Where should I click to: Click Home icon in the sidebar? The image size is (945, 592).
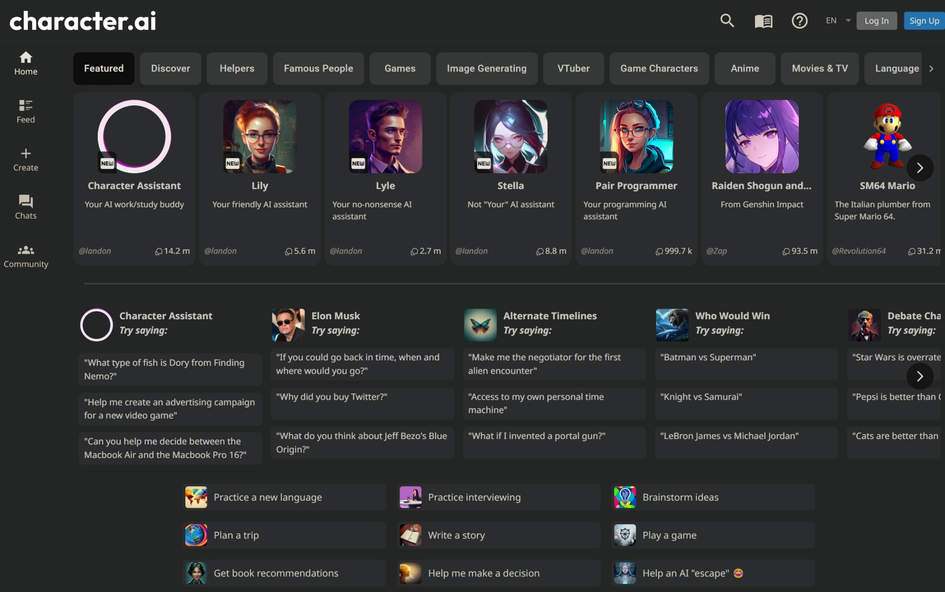tap(25, 63)
